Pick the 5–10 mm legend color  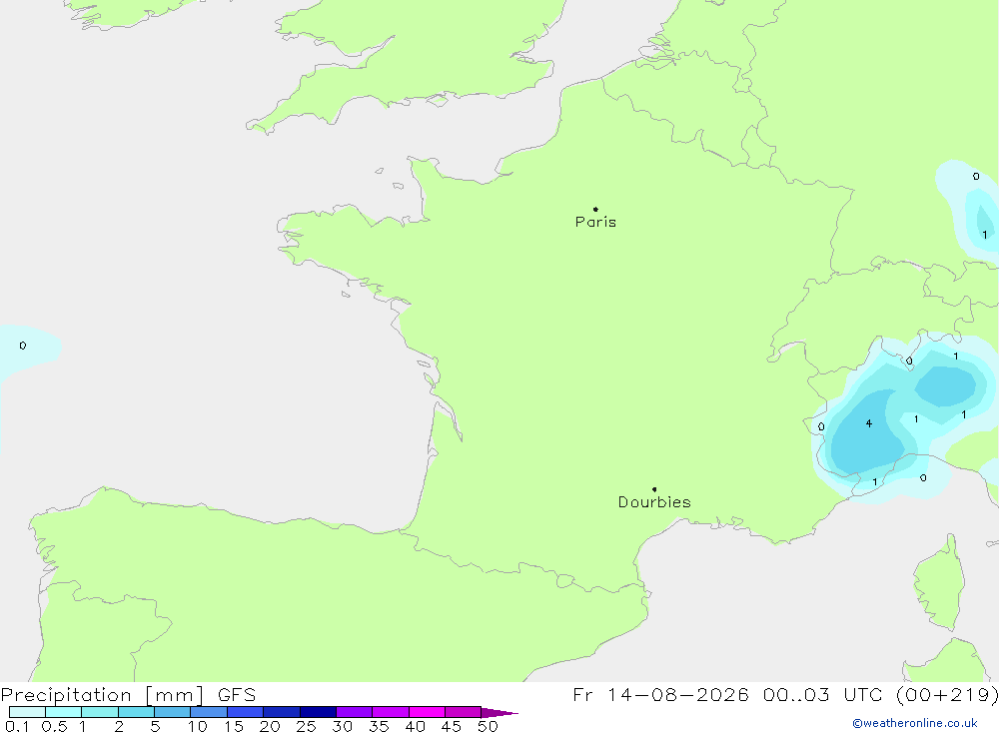point(172,712)
